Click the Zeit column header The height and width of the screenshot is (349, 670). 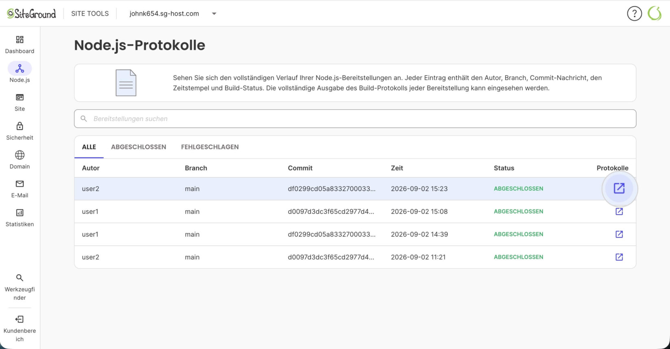[397, 168]
